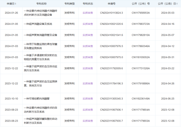Open 实质审查 status for 一种超声消融设备及系统
This screenshot has width=181, height=127.
point(88,24)
